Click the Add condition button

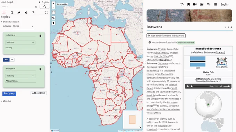(x=39, y=93)
